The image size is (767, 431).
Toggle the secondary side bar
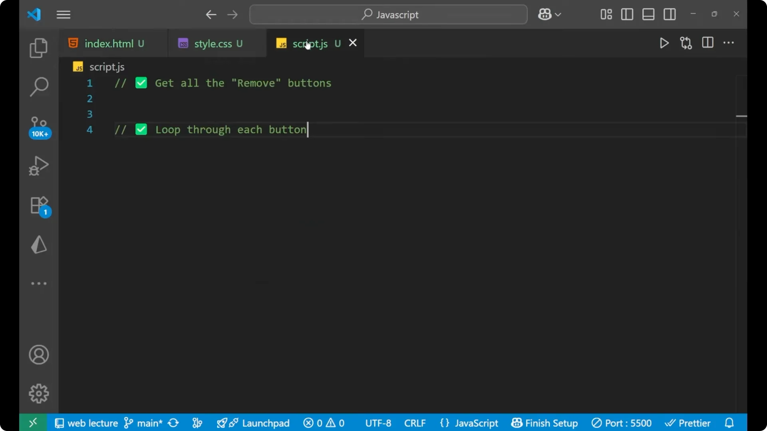click(x=670, y=14)
